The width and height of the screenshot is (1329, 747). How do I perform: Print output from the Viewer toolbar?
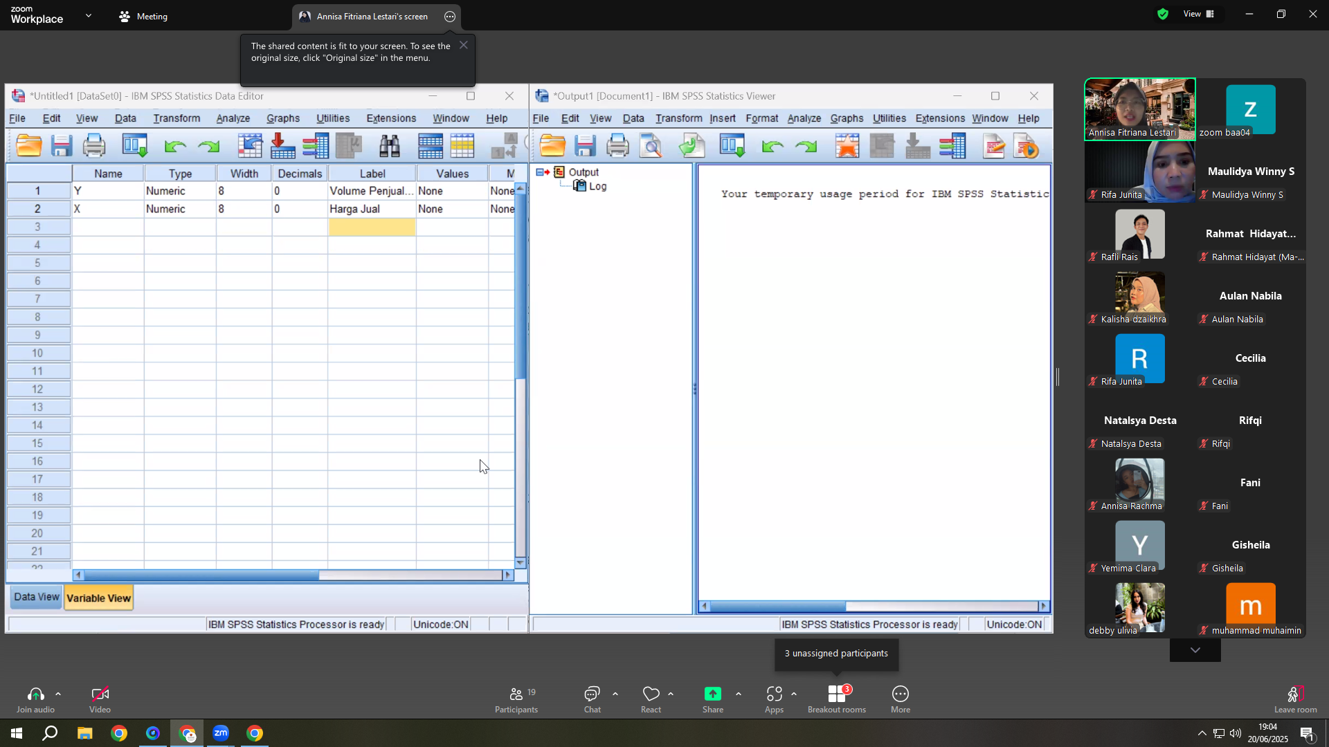[x=617, y=146]
